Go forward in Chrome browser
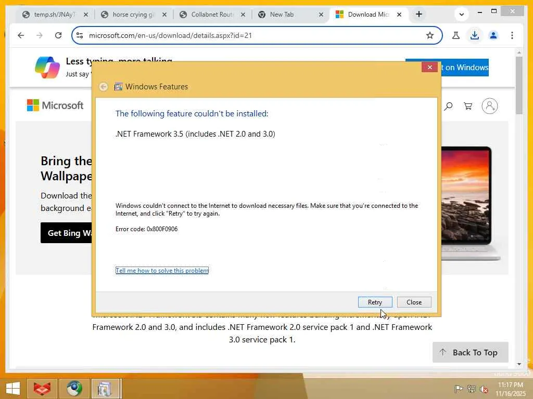This screenshot has width=533, height=399. pyautogui.click(x=40, y=35)
